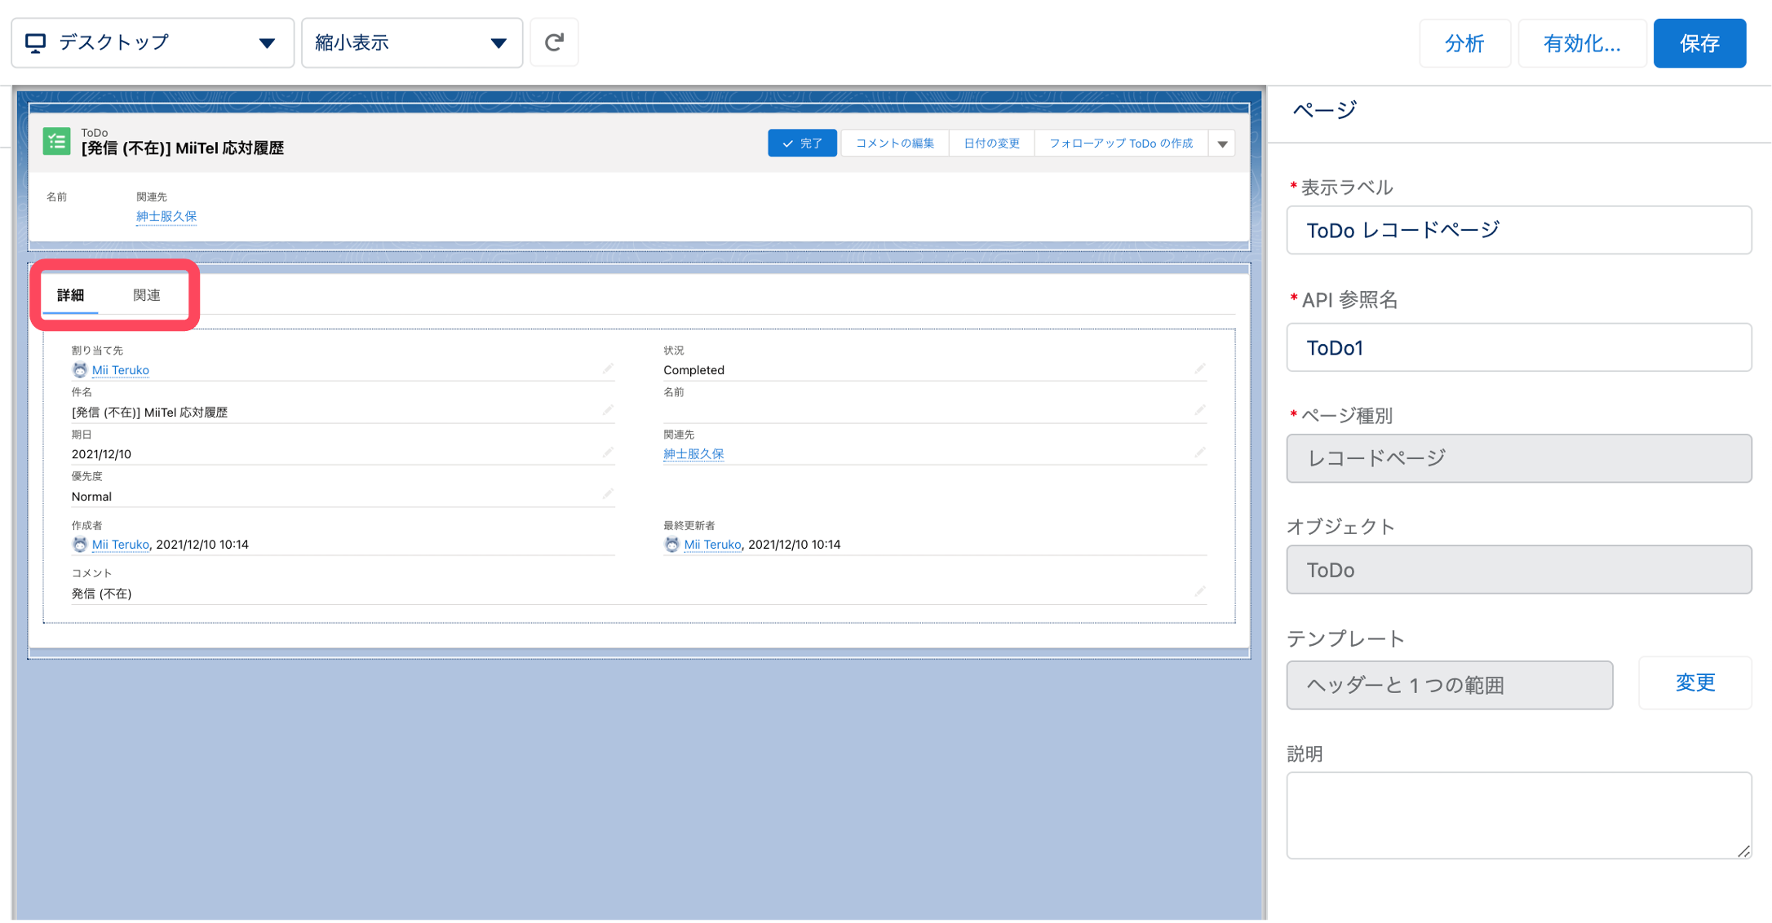1772x923 pixels.
Task: Click the 変更 template button
Action: point(1694,682)
